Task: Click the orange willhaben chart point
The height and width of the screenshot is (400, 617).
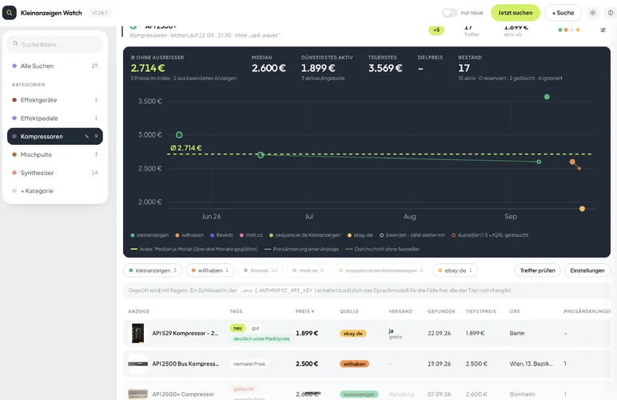Action: click(572, 162)
